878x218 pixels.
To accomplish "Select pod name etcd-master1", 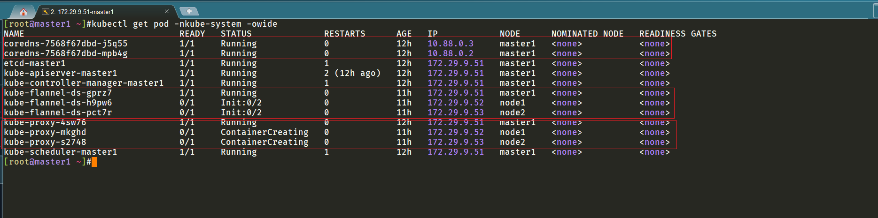I will (x=35, y=63).
